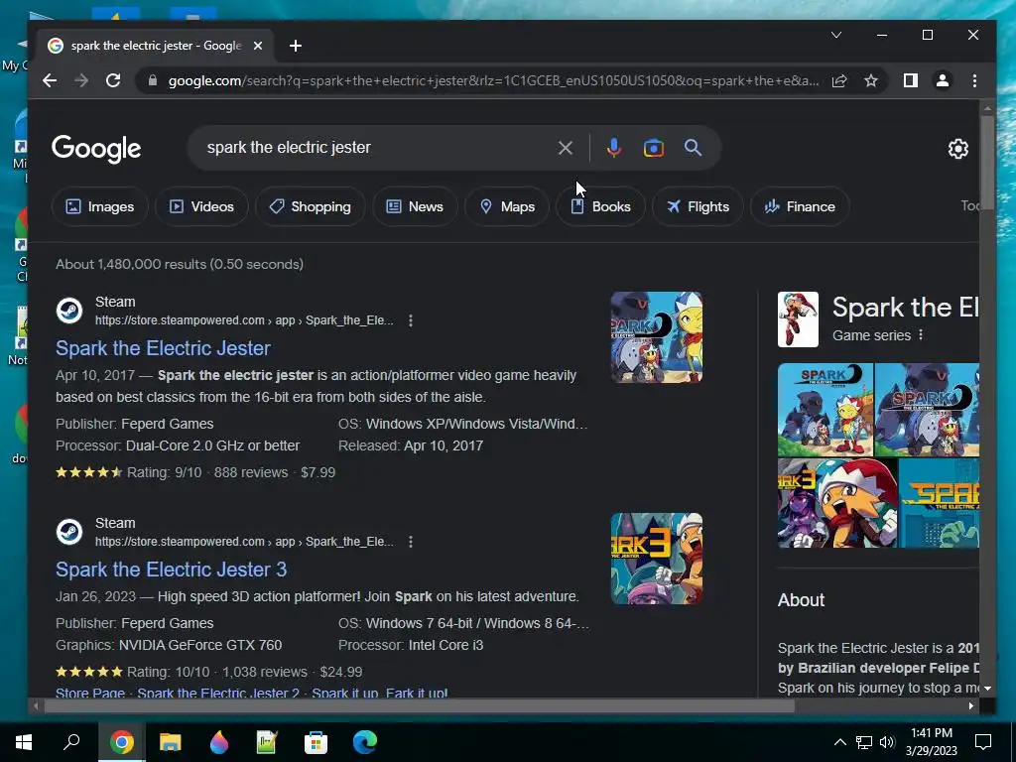Image resolution: width=1016 pixels, height=762 pixels.
Task: Open volume control in system tray
Action: click(887, 742)
